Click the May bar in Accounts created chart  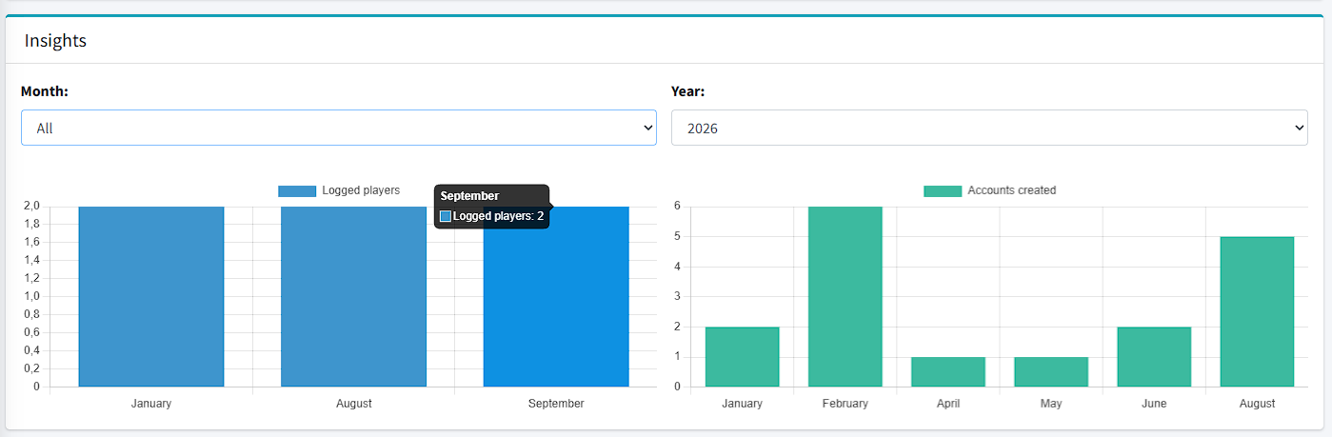tap(1051, 372)
